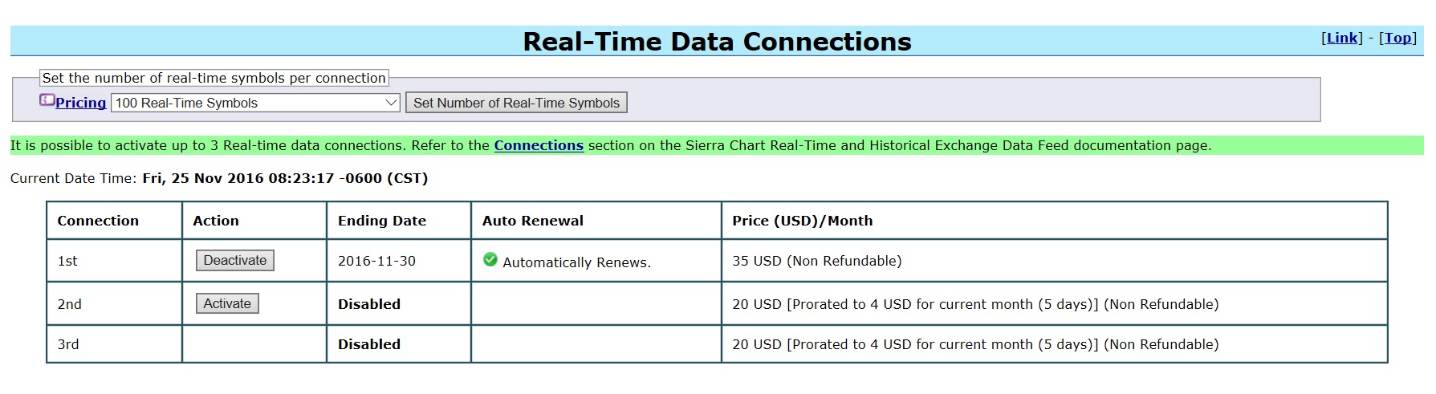This screenshot has height=394, width=1436.
Task: Open the Pricing link
Action: tap(80, 103)
